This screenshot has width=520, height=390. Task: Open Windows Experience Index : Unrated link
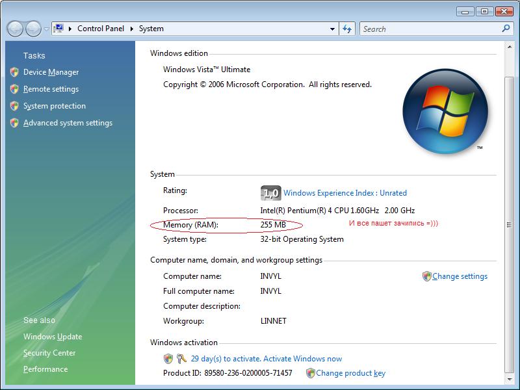coord(345,193)
